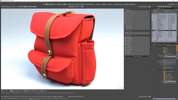
Task: Toggle visibility eye for Base Shader
Action: point(152,23)
